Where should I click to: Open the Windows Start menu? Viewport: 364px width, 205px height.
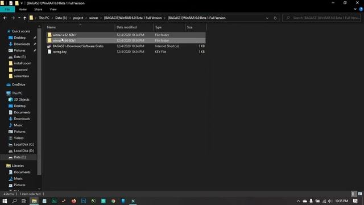click(x=5, y=201)
